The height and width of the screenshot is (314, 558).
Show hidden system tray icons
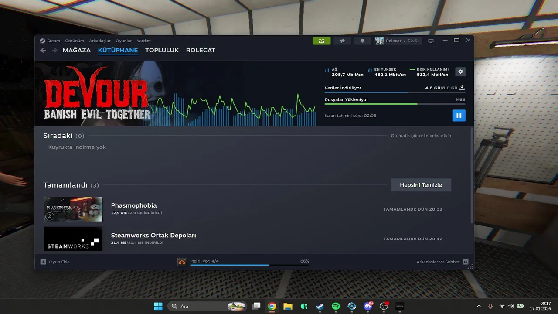click(479, 306)
